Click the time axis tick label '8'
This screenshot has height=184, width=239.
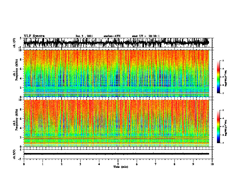pyautogui.click(x=174, y=164)
